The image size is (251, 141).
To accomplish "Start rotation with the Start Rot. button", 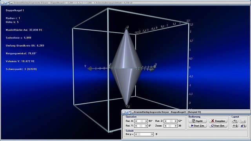I will tap(218, 126).
